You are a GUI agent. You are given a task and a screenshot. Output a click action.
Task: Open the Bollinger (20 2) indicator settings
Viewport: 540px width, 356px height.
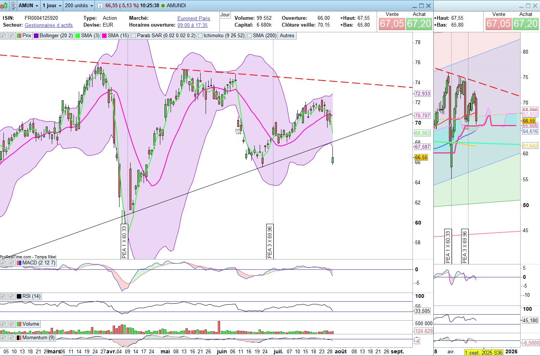click(56, 36)
